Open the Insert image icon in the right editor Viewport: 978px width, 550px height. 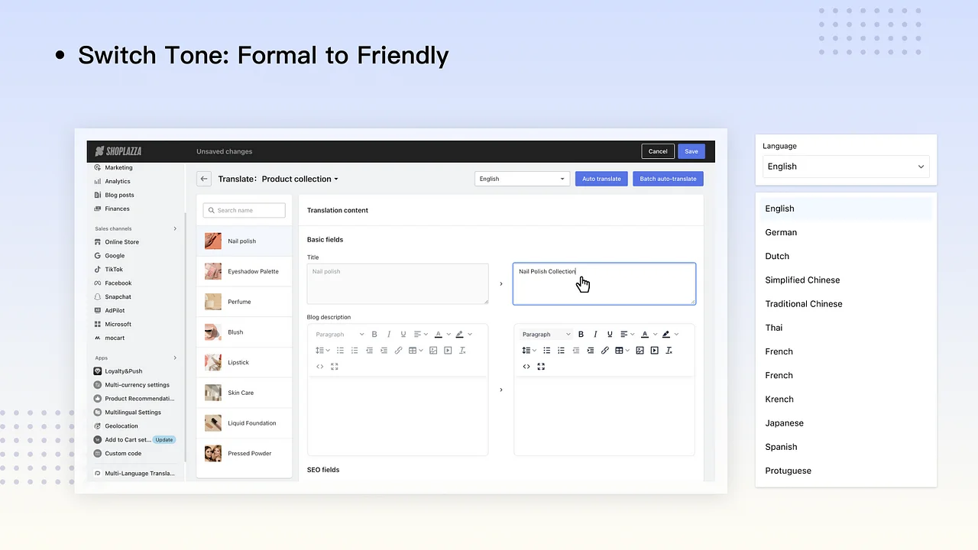pos(640,351)
